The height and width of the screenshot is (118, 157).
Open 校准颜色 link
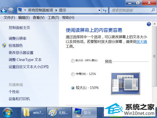pos(16,46)
